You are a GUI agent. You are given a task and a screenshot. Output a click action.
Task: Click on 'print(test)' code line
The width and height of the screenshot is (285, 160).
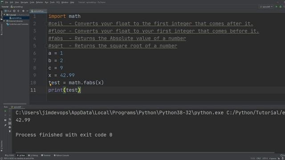point(64,90)
